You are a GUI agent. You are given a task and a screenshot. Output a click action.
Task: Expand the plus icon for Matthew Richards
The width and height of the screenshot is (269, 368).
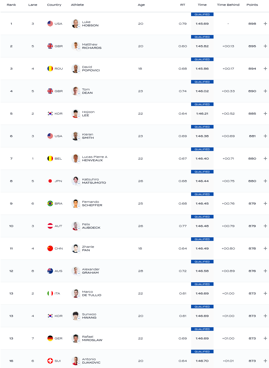tap(265, 46)
